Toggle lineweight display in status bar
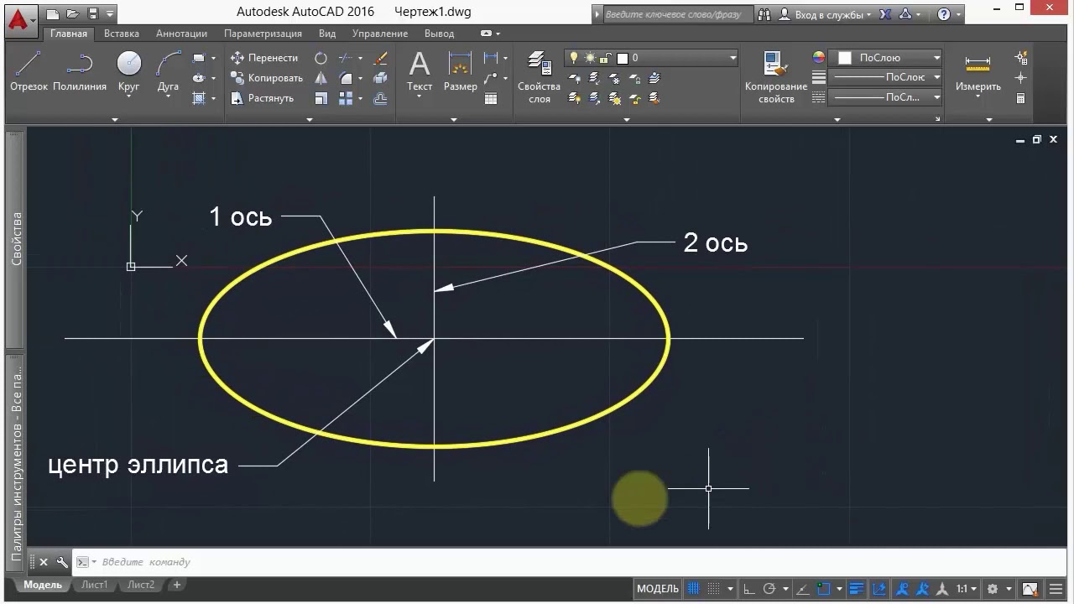This screenshot has height=604, width=1074. pyautogui.click(x=857, y=589)
